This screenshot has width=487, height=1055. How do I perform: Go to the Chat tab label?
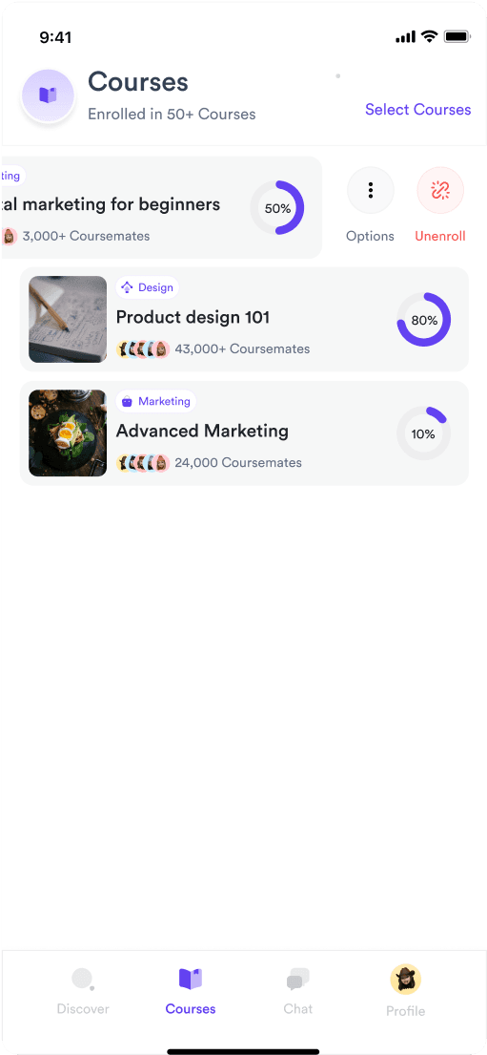(x=297, y=1008)
